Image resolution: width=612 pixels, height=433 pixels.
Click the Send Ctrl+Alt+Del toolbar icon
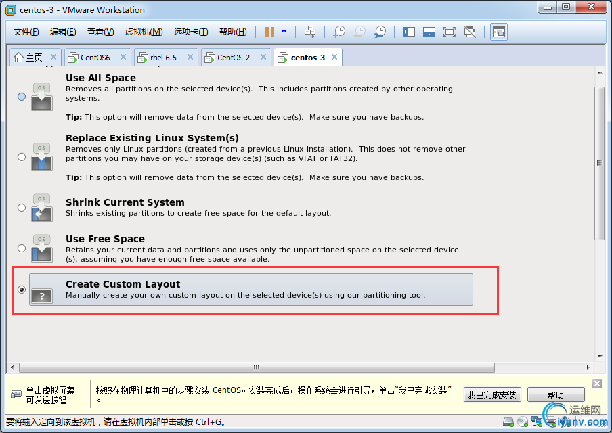point(310,32)
